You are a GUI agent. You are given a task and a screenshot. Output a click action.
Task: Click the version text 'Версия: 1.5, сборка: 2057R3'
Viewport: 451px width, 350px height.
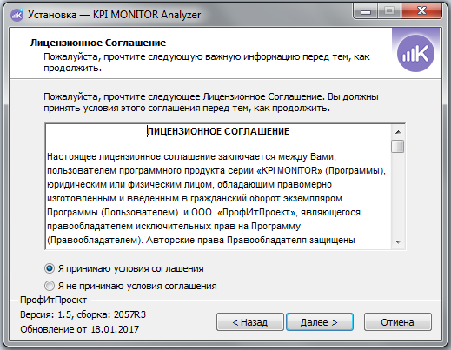click(83, 314)
